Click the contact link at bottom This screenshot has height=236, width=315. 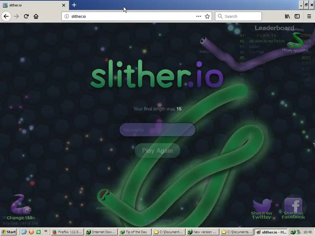165,220
